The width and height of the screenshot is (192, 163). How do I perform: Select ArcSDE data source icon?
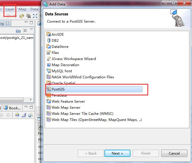[x=49, y=34]
